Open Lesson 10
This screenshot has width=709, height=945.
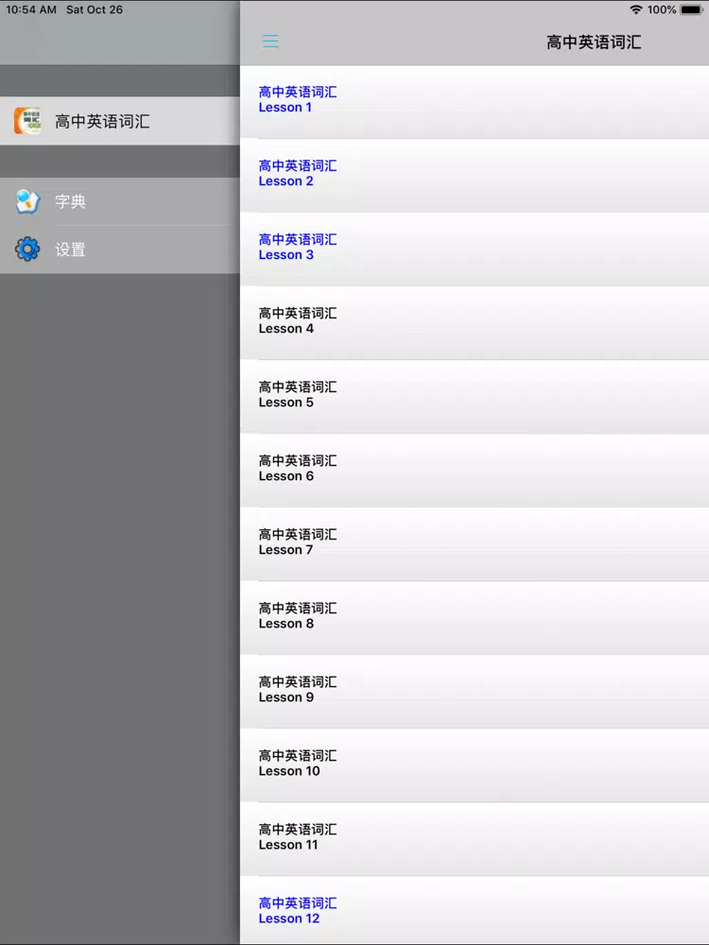pyautogui.click(x=475, y=765)
